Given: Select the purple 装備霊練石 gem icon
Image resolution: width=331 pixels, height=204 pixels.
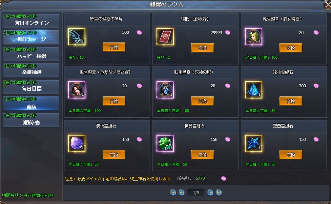Looking at the screenshot, I should pyautogui.click(x=77, y=144).
